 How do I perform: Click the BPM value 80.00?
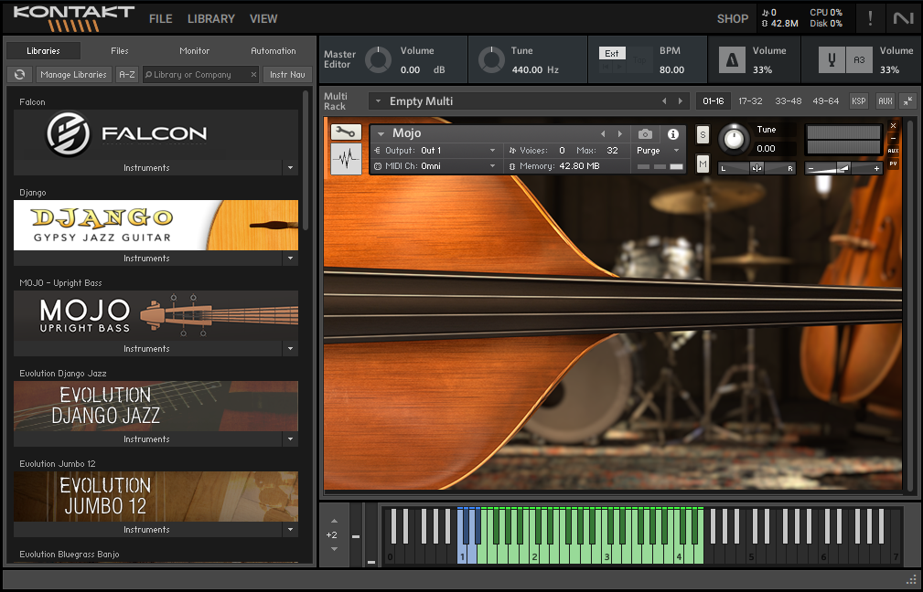click(671, 70)
